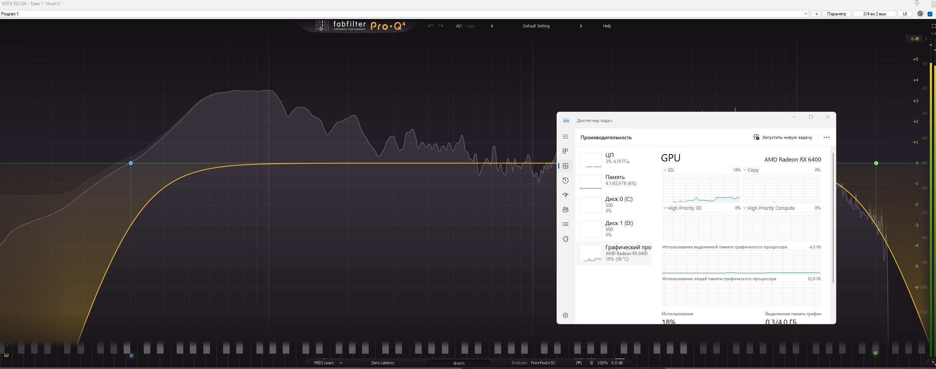Open Processes page in Task Manager sidebar
The width and height of the screenshot is (936, 369).
[x=565, y=151]
